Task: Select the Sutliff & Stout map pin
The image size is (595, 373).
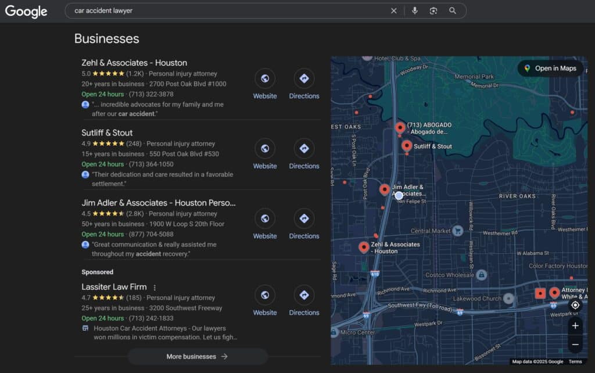Action: (407, 146)
